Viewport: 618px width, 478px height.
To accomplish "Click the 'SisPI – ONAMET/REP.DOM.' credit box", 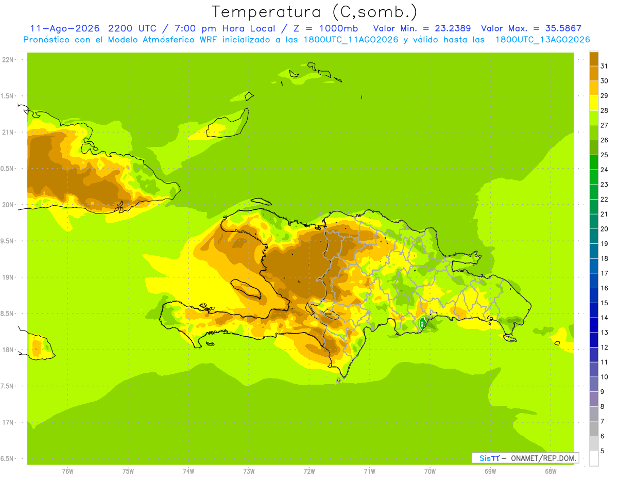I will point(525,458).
